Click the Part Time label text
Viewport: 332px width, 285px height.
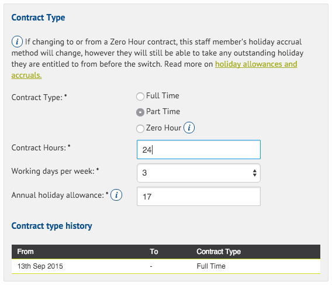(163, 112)
